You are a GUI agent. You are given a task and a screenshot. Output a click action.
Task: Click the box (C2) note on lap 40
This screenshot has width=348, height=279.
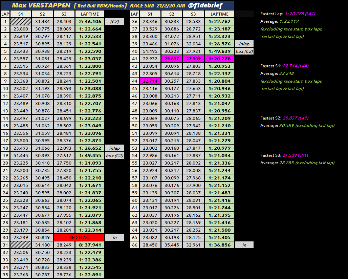[x=244, y=51]
